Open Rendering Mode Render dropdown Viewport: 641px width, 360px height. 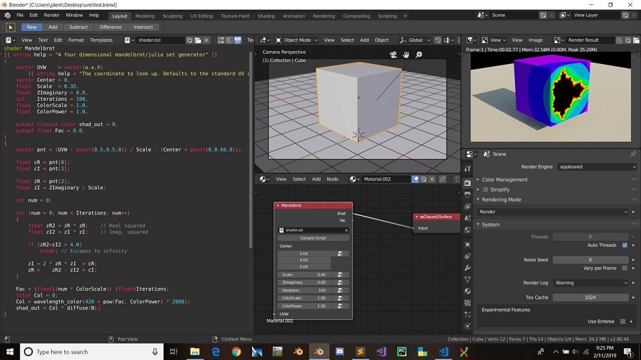(553, 212)
